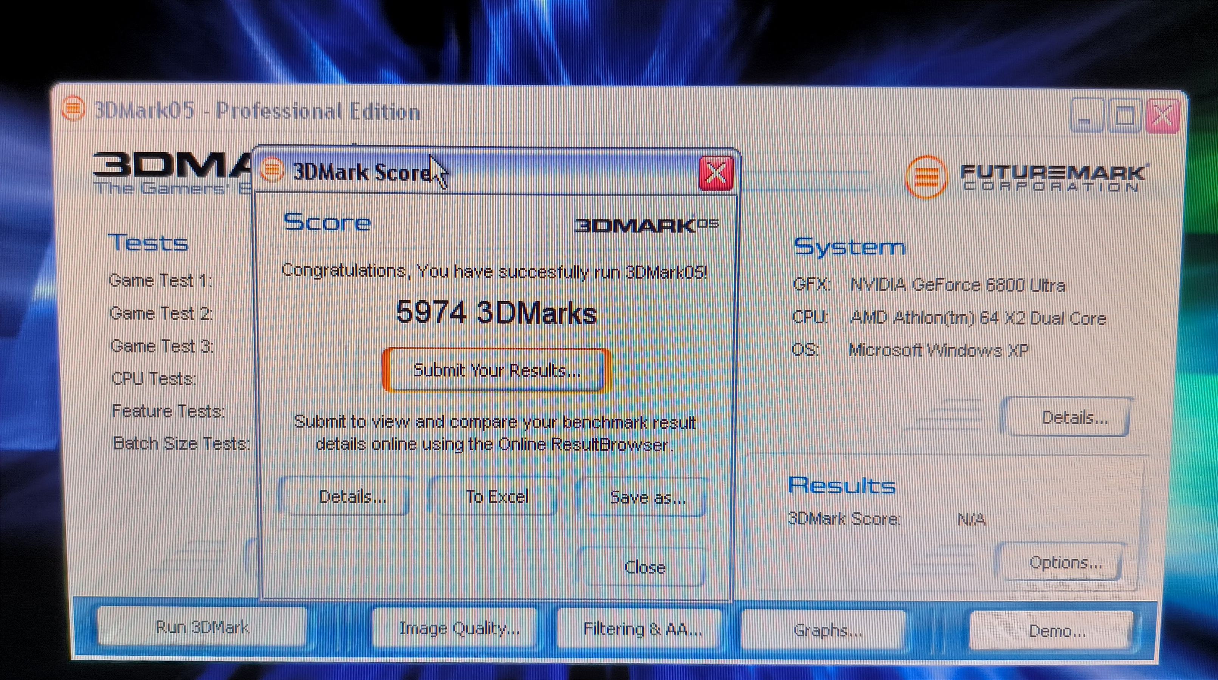The image size is (1218, 680).
Task: Click the 3DMARK05 logo in the score dialog
Action: [x=646, y=226]
